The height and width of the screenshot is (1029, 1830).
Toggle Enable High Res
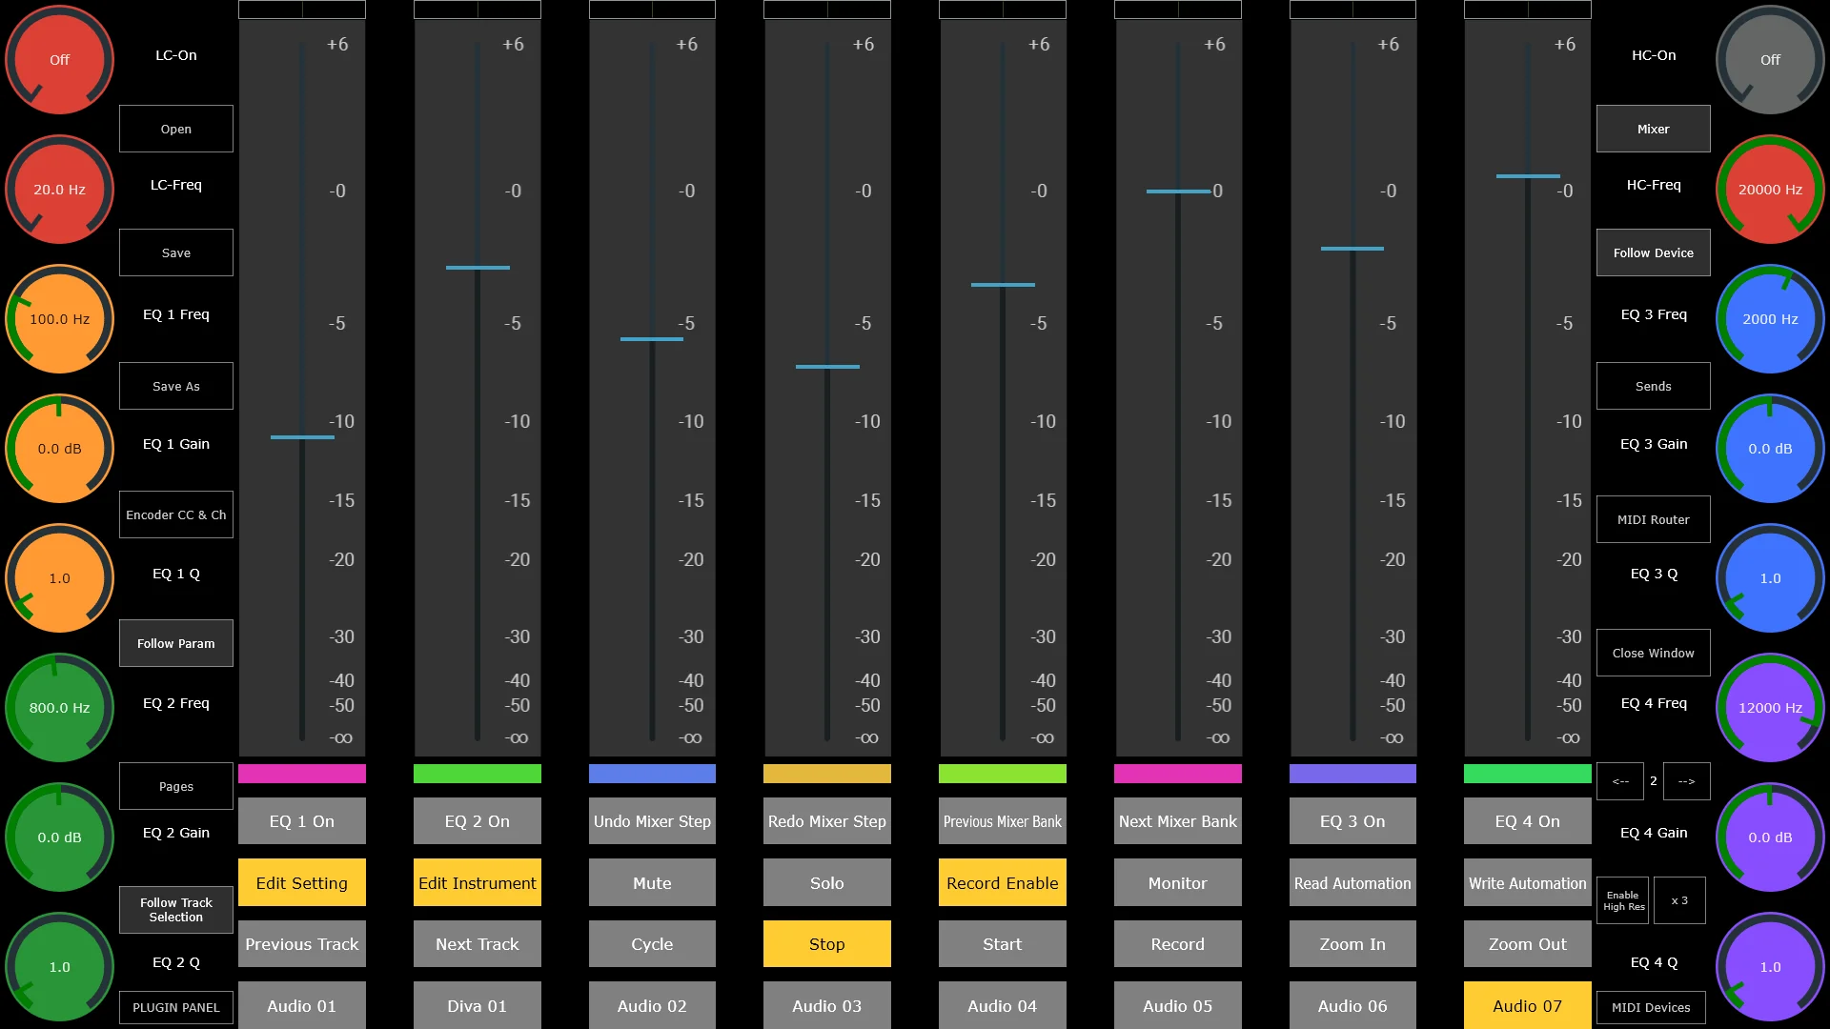click(1623, 900)
